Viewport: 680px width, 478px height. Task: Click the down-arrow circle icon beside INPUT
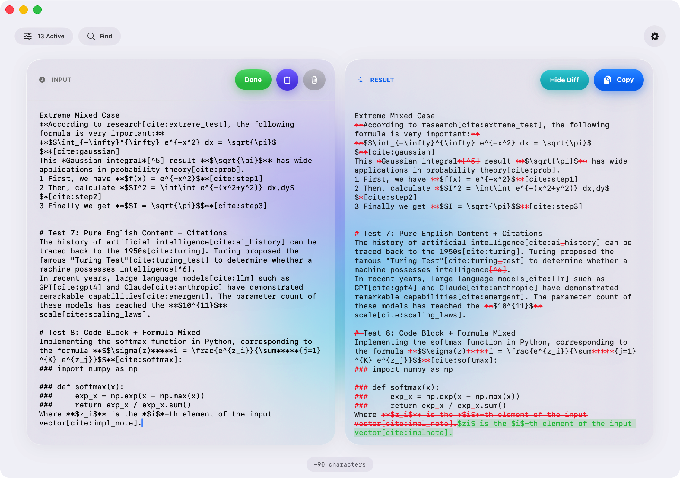[42, 80]
